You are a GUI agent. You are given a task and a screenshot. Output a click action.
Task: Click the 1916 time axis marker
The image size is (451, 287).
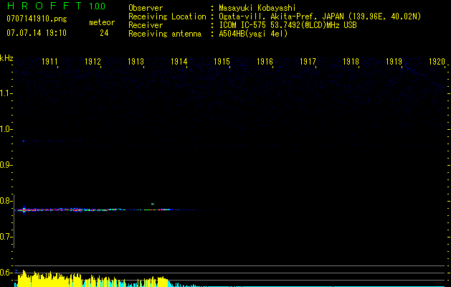coord(265,62)
